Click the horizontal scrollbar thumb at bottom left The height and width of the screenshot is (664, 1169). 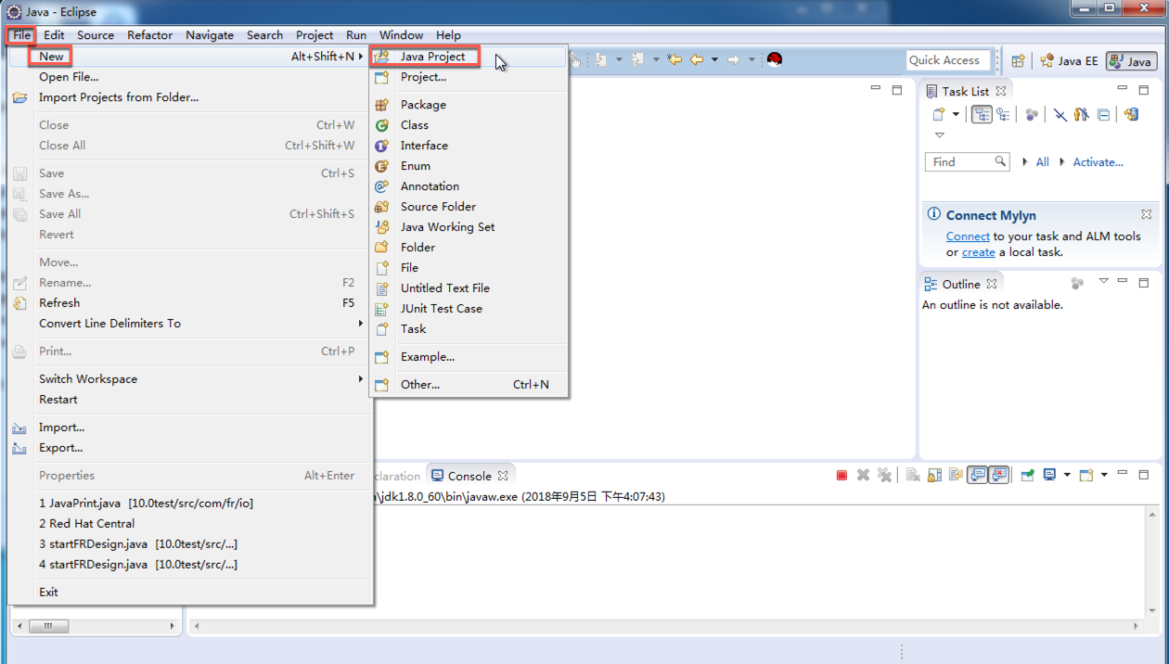click(47, 627)
